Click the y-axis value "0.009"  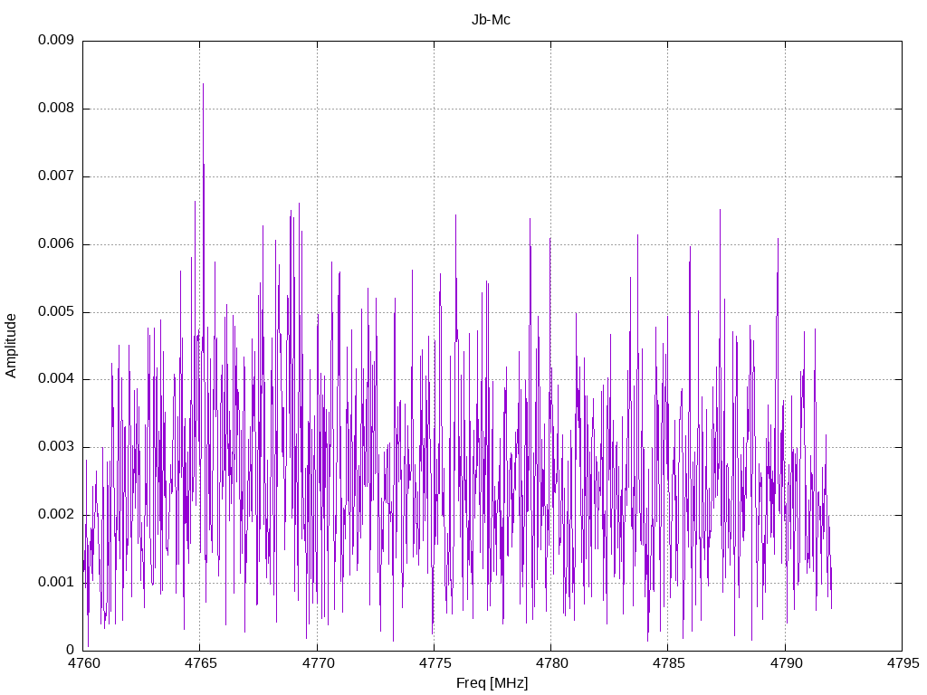point(56,40)
